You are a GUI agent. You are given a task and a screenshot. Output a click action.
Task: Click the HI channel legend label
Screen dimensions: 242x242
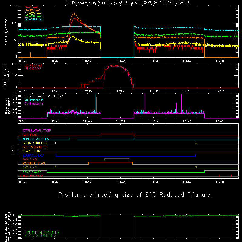(33, 68)
